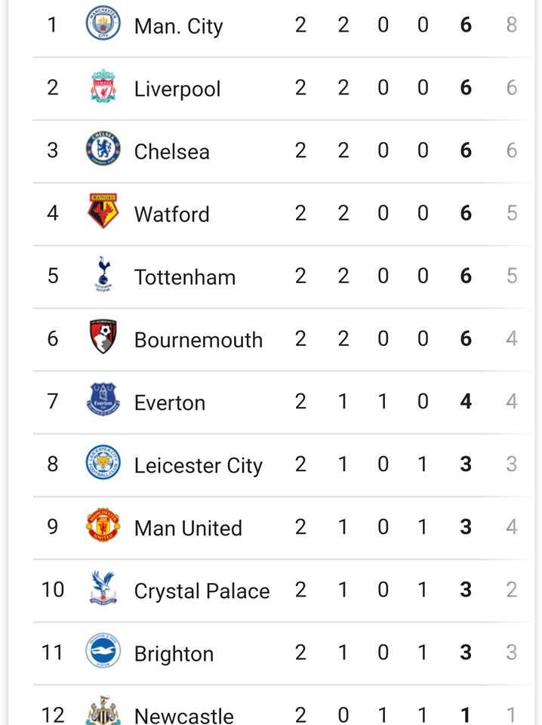
Task: Click position number 9 for Man United
Action: [53, 526]
